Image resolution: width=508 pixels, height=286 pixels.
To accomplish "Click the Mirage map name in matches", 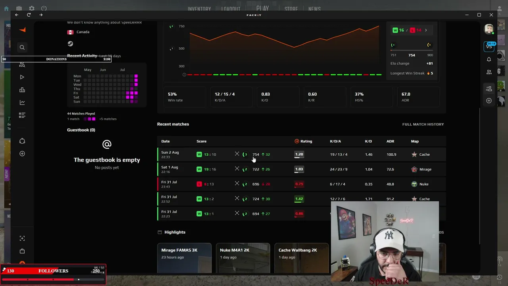I will click(x=425, y=169).
